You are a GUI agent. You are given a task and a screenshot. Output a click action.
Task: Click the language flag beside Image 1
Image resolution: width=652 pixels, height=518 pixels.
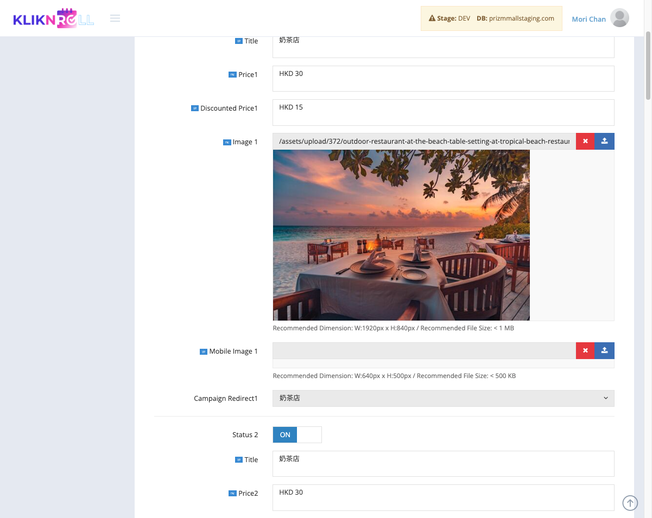pos(227,142)
